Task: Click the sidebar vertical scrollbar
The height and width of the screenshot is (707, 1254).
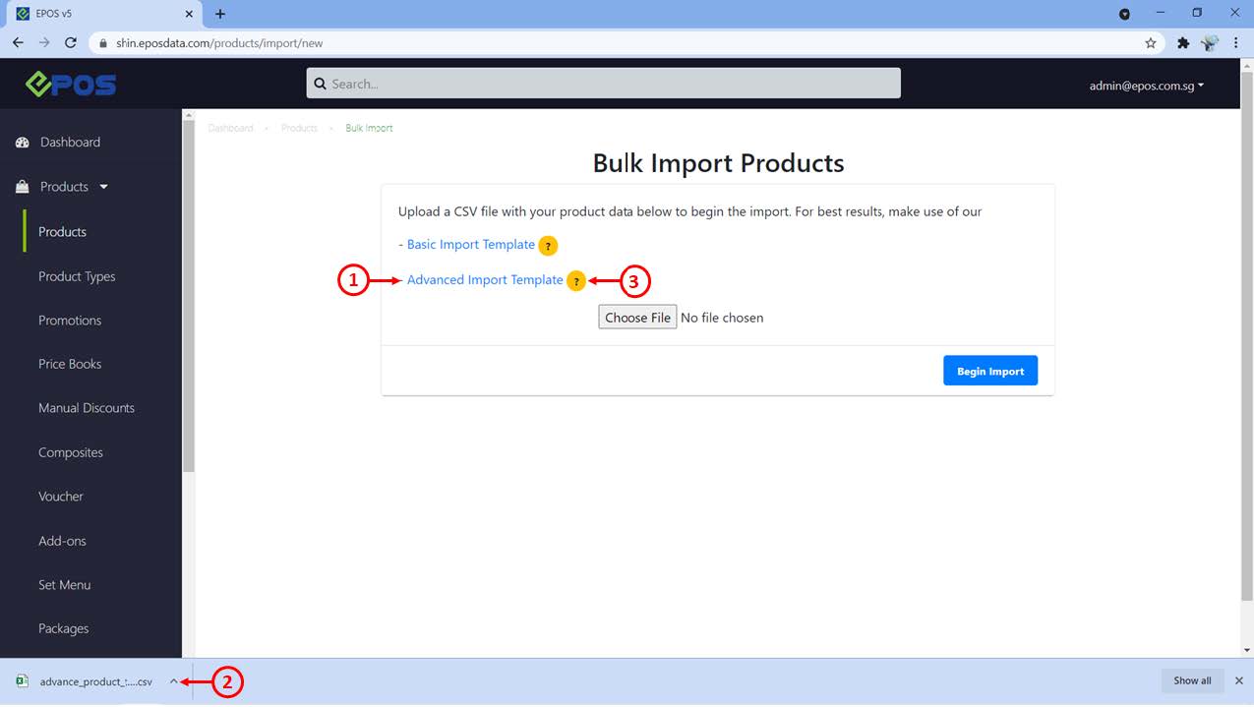Action: click(189, 295)
